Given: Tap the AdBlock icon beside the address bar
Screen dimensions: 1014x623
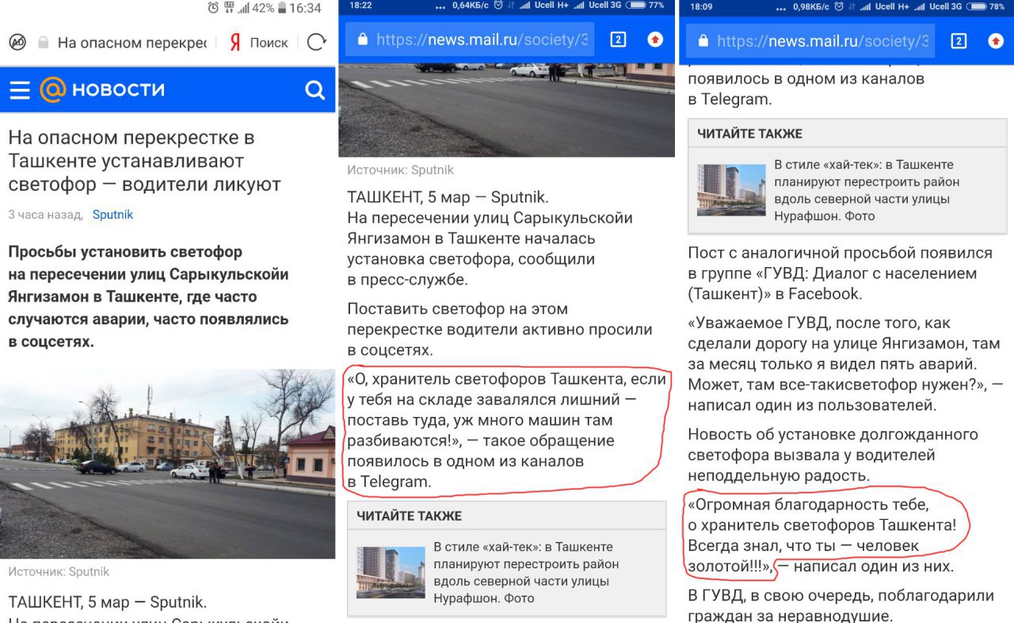Looking at the screenshot, I should click(17, 42).
